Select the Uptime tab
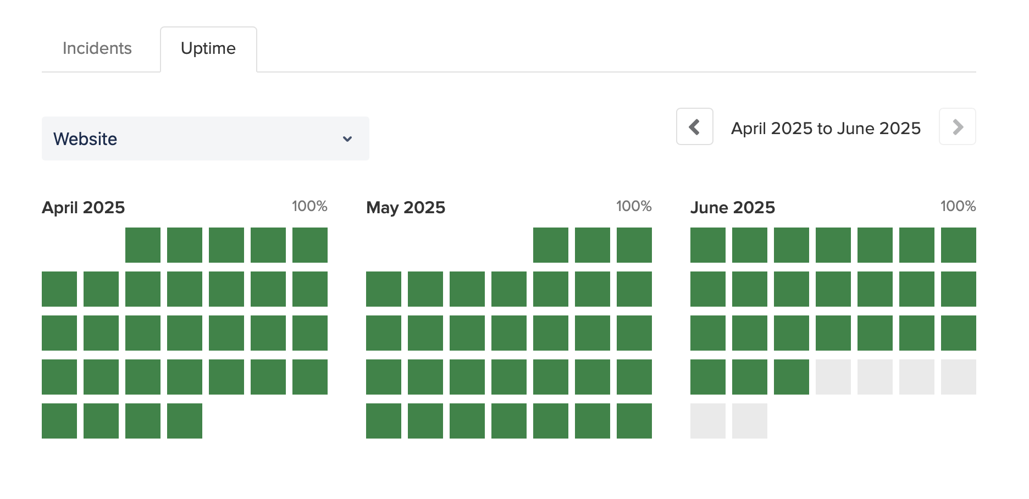The height and width of the screenshot is (499, 1029). [x=208, y=48]
